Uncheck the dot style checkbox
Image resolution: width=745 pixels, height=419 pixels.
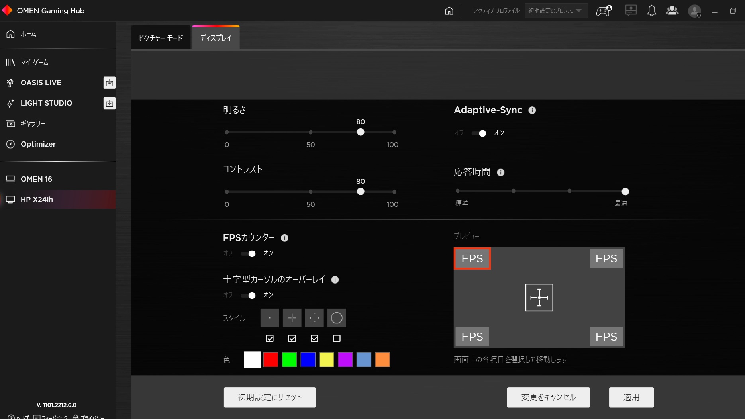pyautogui.click(x=270, y=338)
